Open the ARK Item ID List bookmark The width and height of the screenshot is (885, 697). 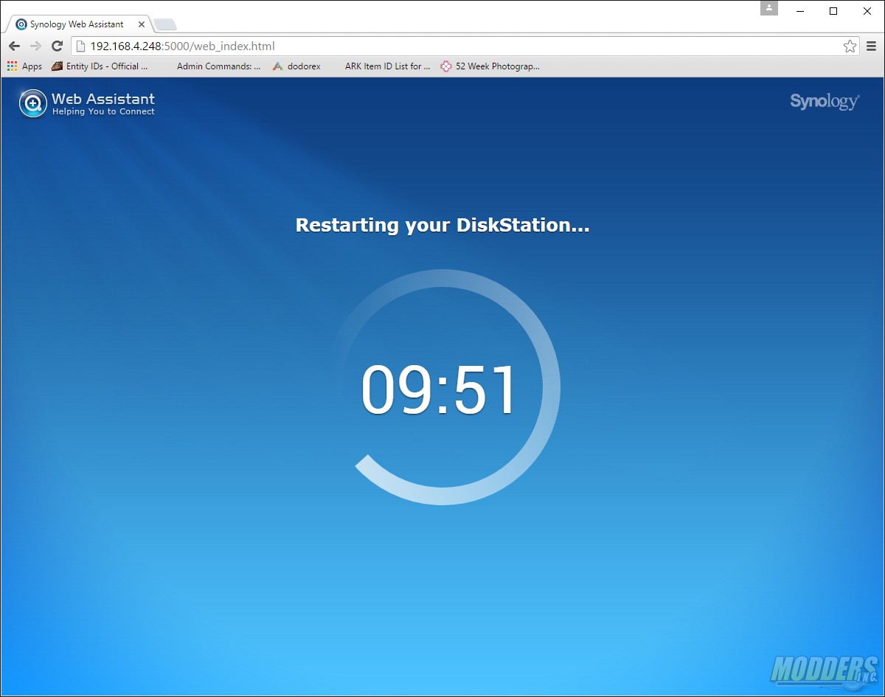coord(387,66)
